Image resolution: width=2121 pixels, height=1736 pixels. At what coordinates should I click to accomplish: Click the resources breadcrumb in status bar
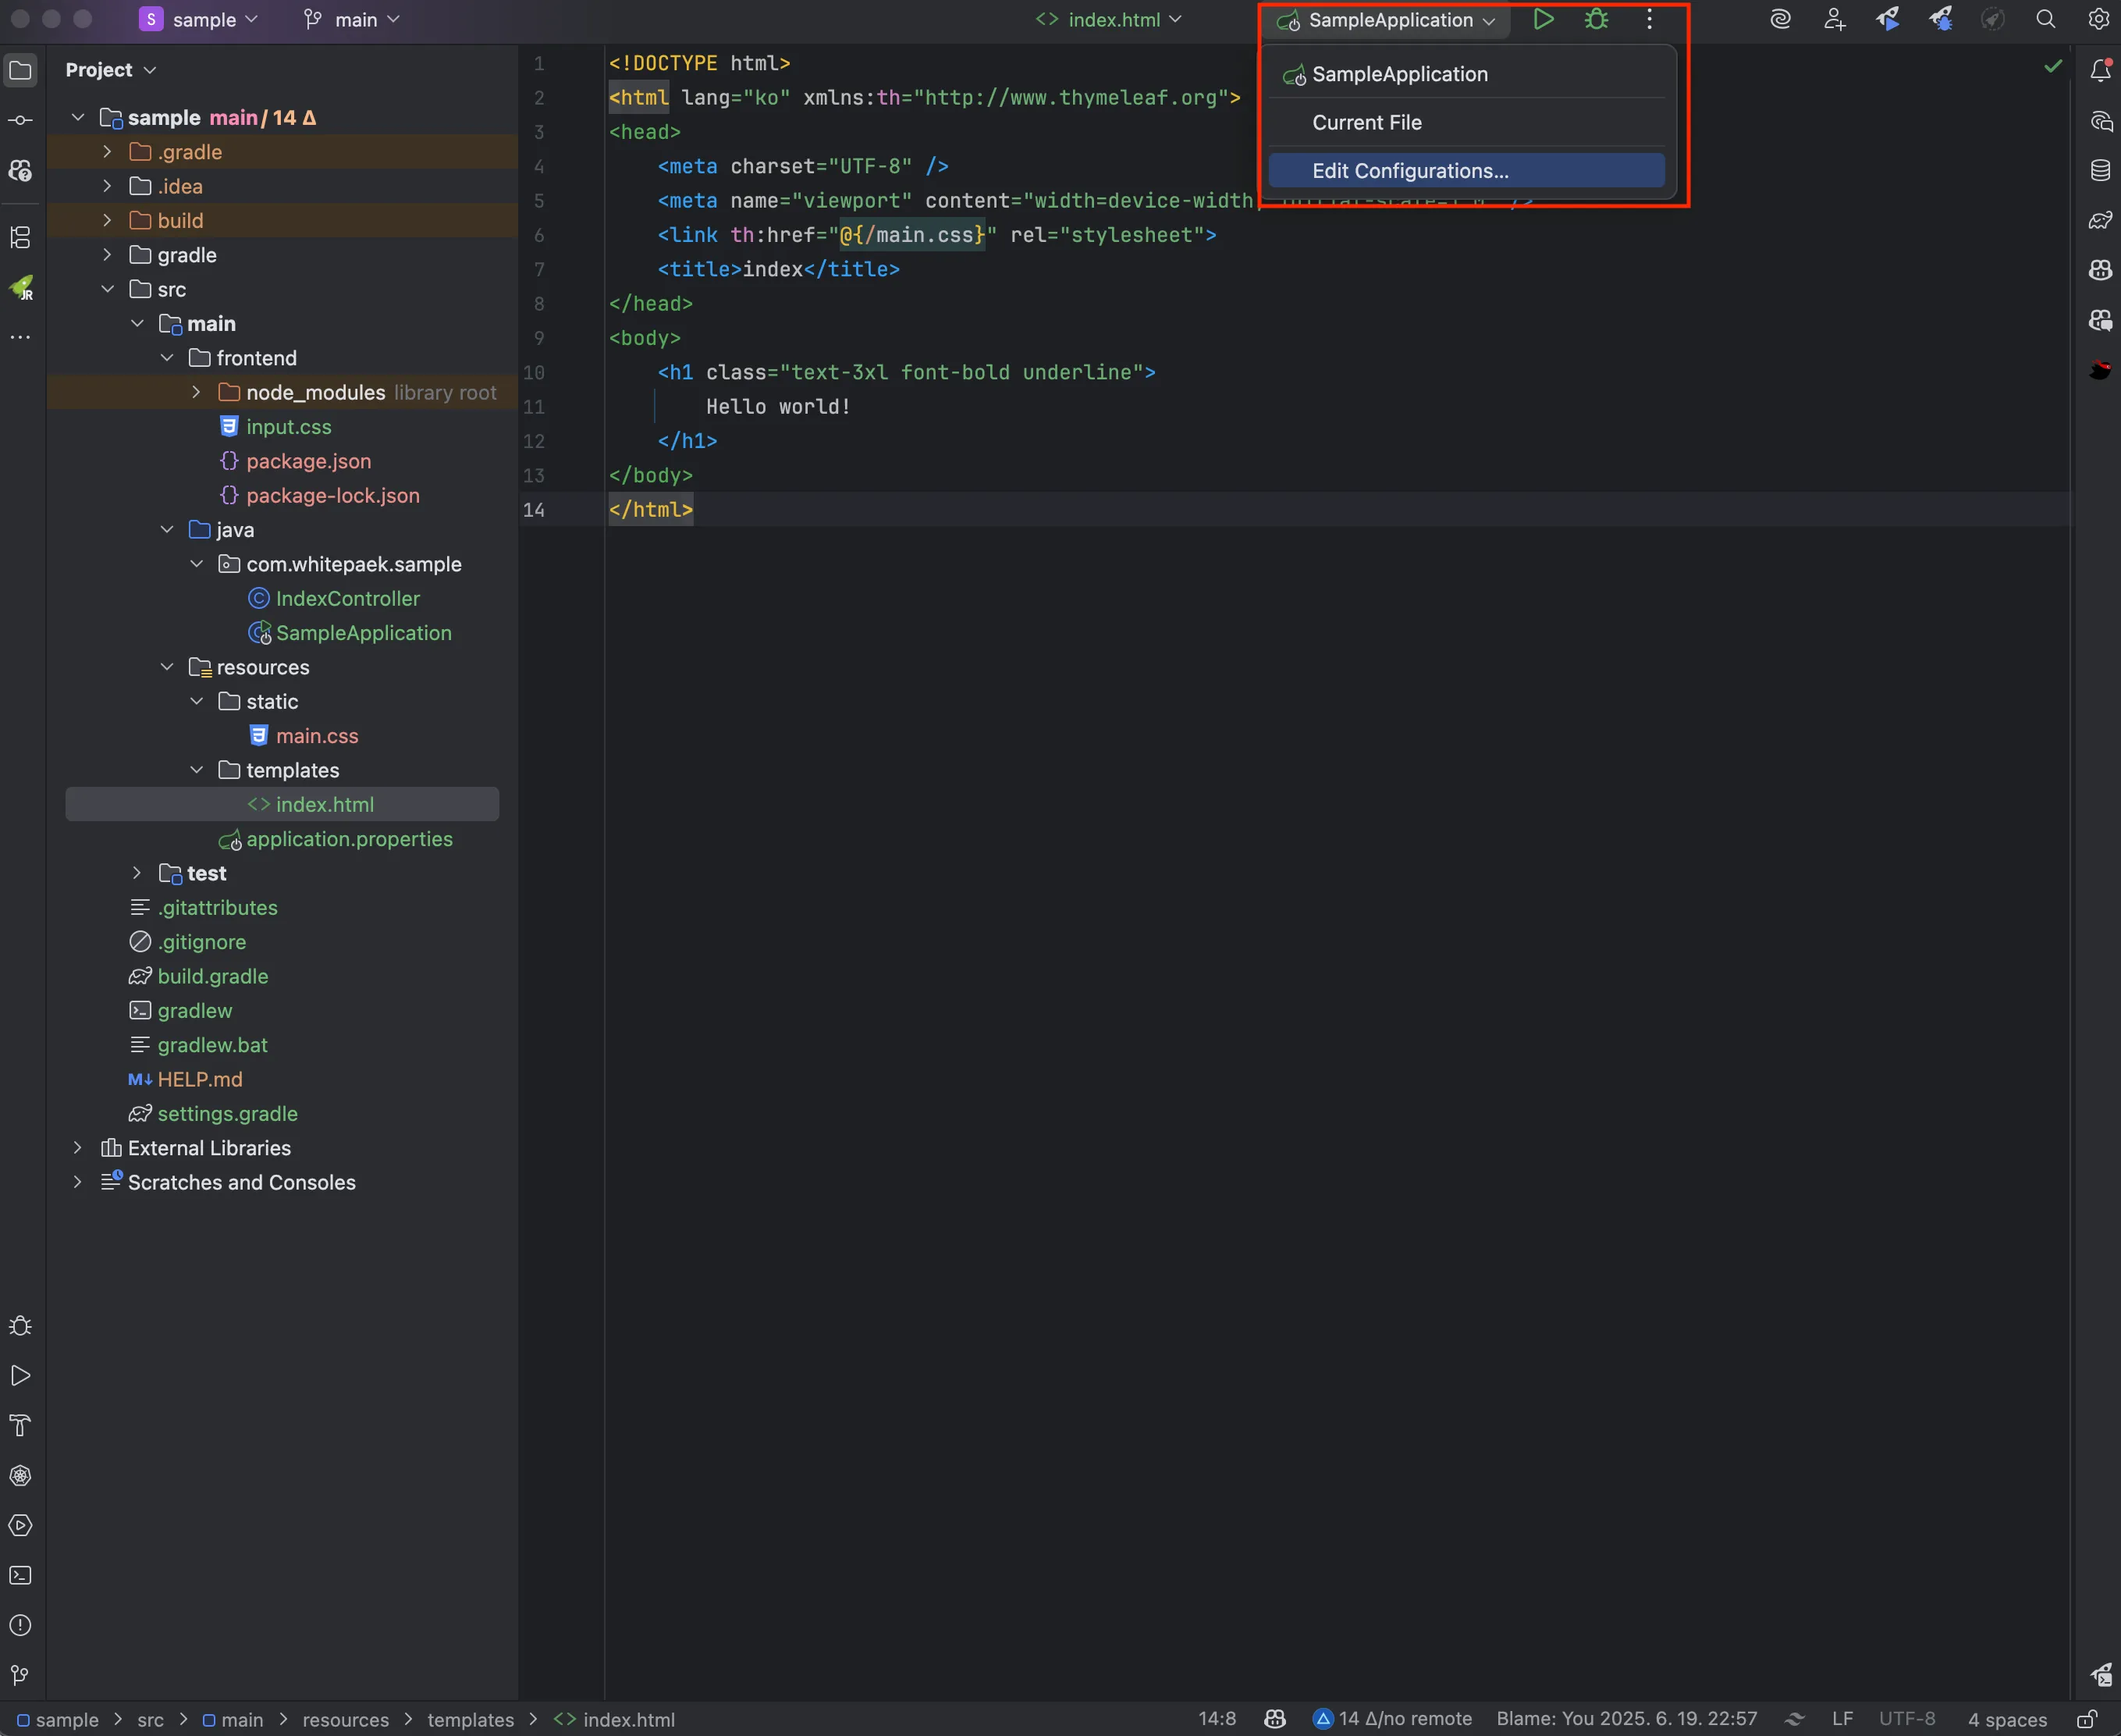[x=346, y=1720]
